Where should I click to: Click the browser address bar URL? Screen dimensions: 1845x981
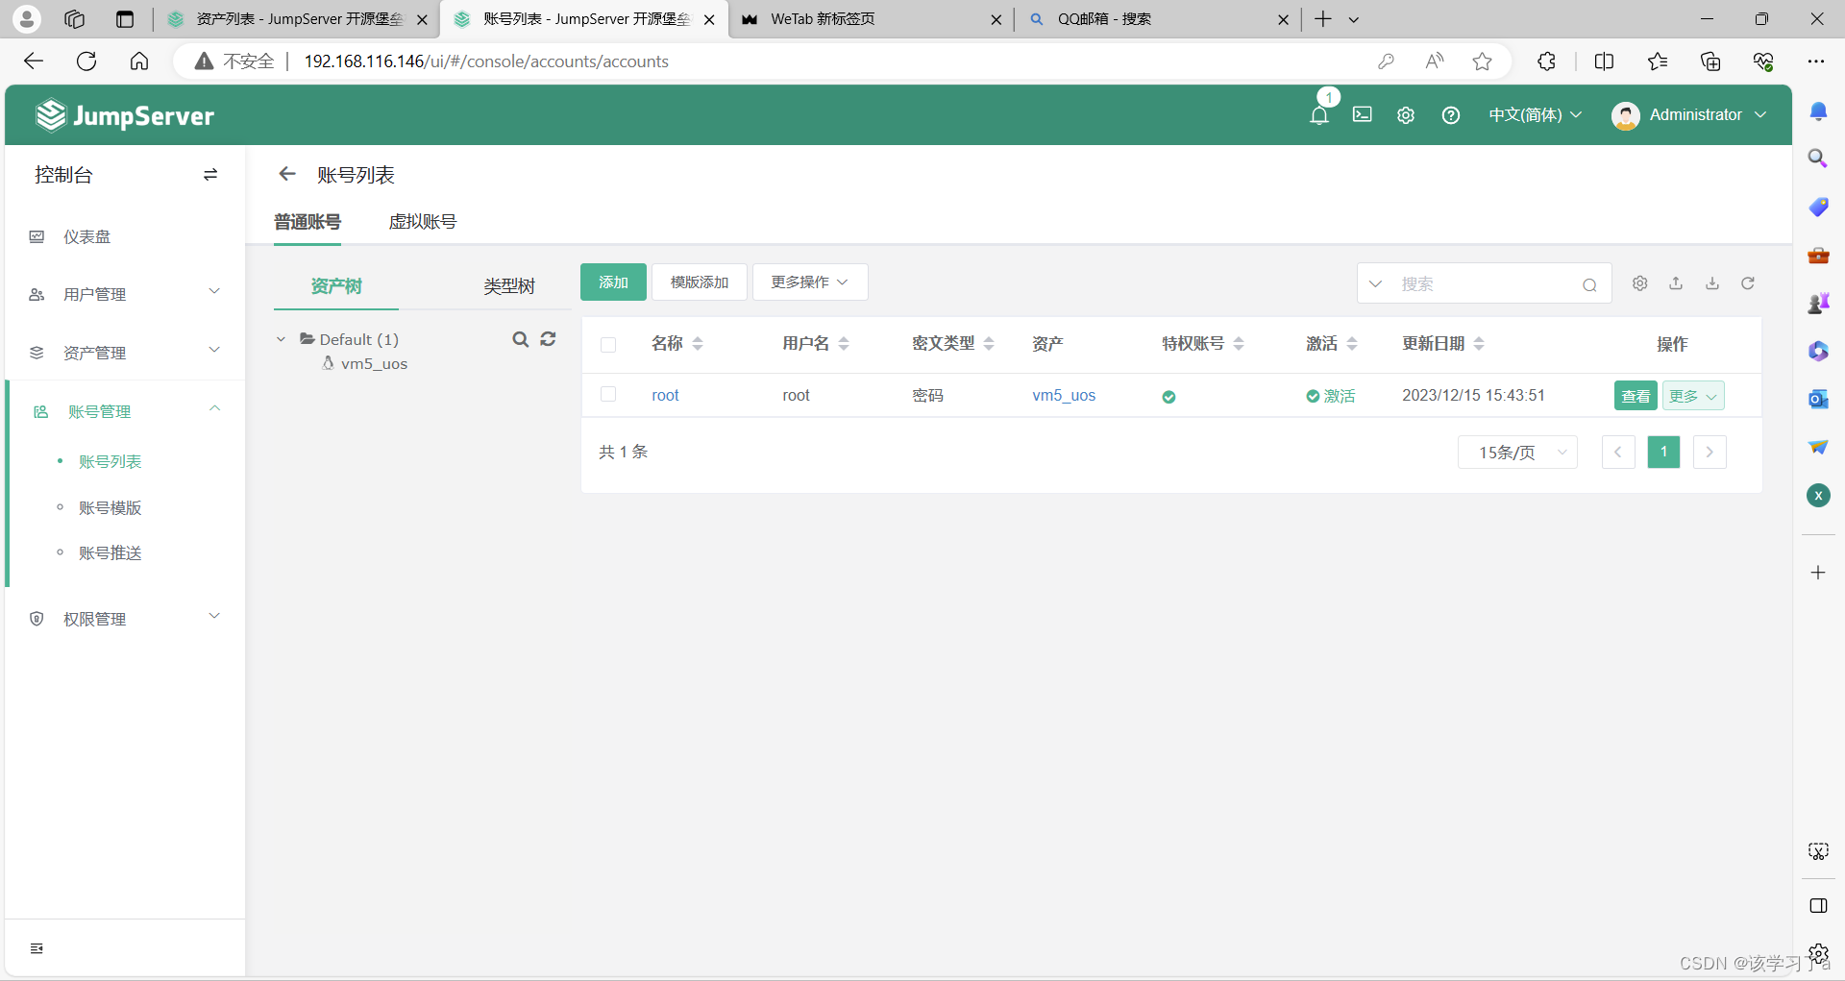click(x=486, y=61)
